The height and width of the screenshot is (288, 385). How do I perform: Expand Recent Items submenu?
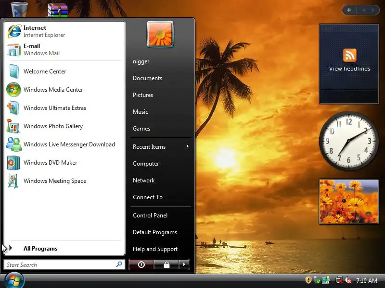161,147
